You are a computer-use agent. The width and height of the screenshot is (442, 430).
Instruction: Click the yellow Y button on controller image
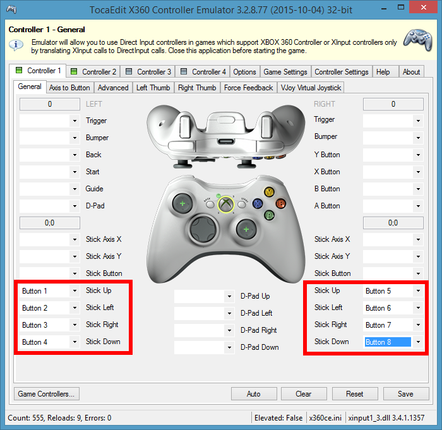click(269, 192)
